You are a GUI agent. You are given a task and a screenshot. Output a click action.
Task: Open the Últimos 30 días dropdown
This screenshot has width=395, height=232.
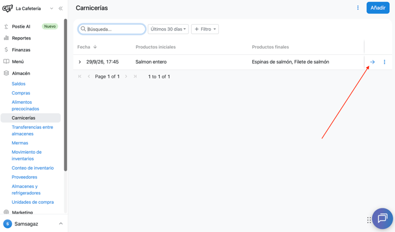click(x=168, y=29)
